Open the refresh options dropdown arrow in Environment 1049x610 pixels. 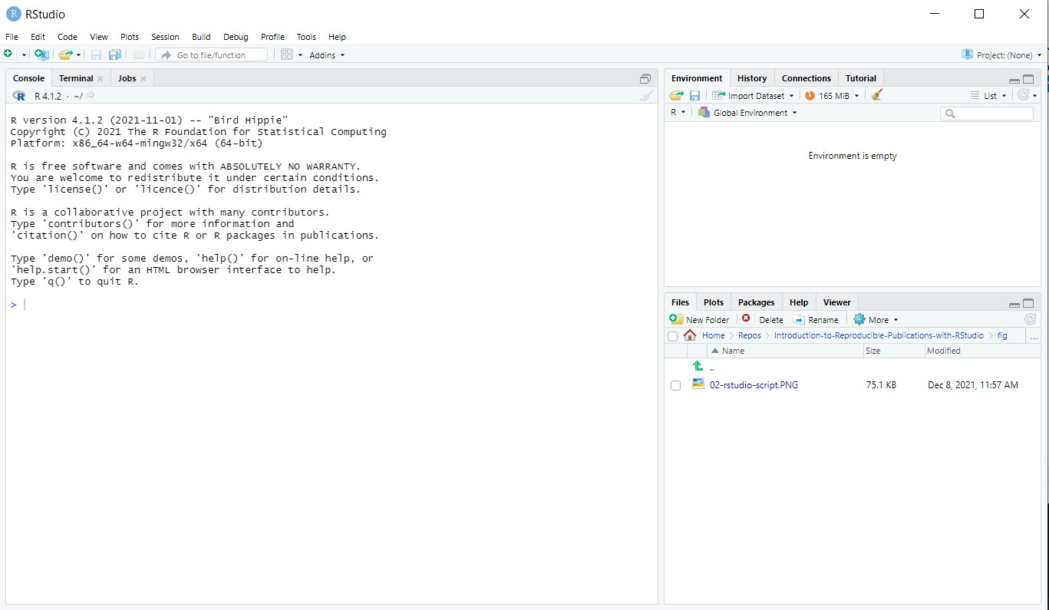coord(1035,96)
